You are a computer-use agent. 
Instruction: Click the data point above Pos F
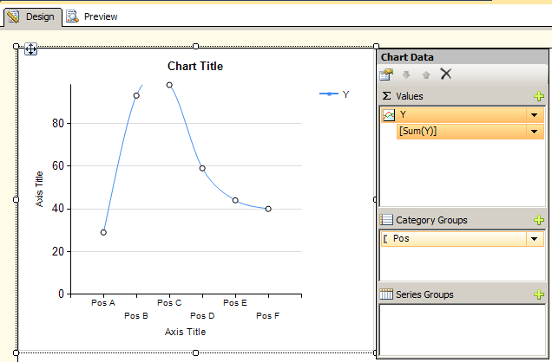pos(268,209)
